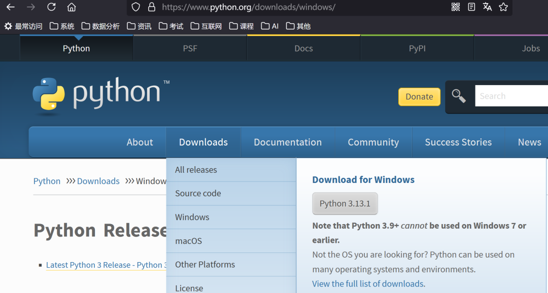Open the 考试 bookmark folder
The image size is (548, 293).
171,26
